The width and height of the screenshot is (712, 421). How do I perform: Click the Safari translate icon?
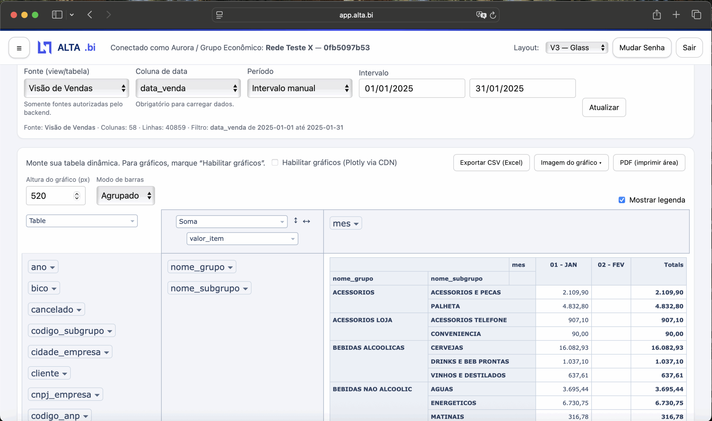pyautogui.click(x=481, y=15)
